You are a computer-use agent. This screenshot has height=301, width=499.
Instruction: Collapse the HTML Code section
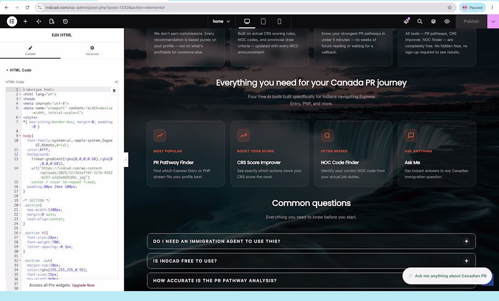[x=19, y=70]
